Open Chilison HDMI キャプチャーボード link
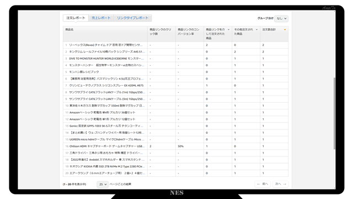The width and height of the screenshot is (353, 199). (x=107, y=146)
